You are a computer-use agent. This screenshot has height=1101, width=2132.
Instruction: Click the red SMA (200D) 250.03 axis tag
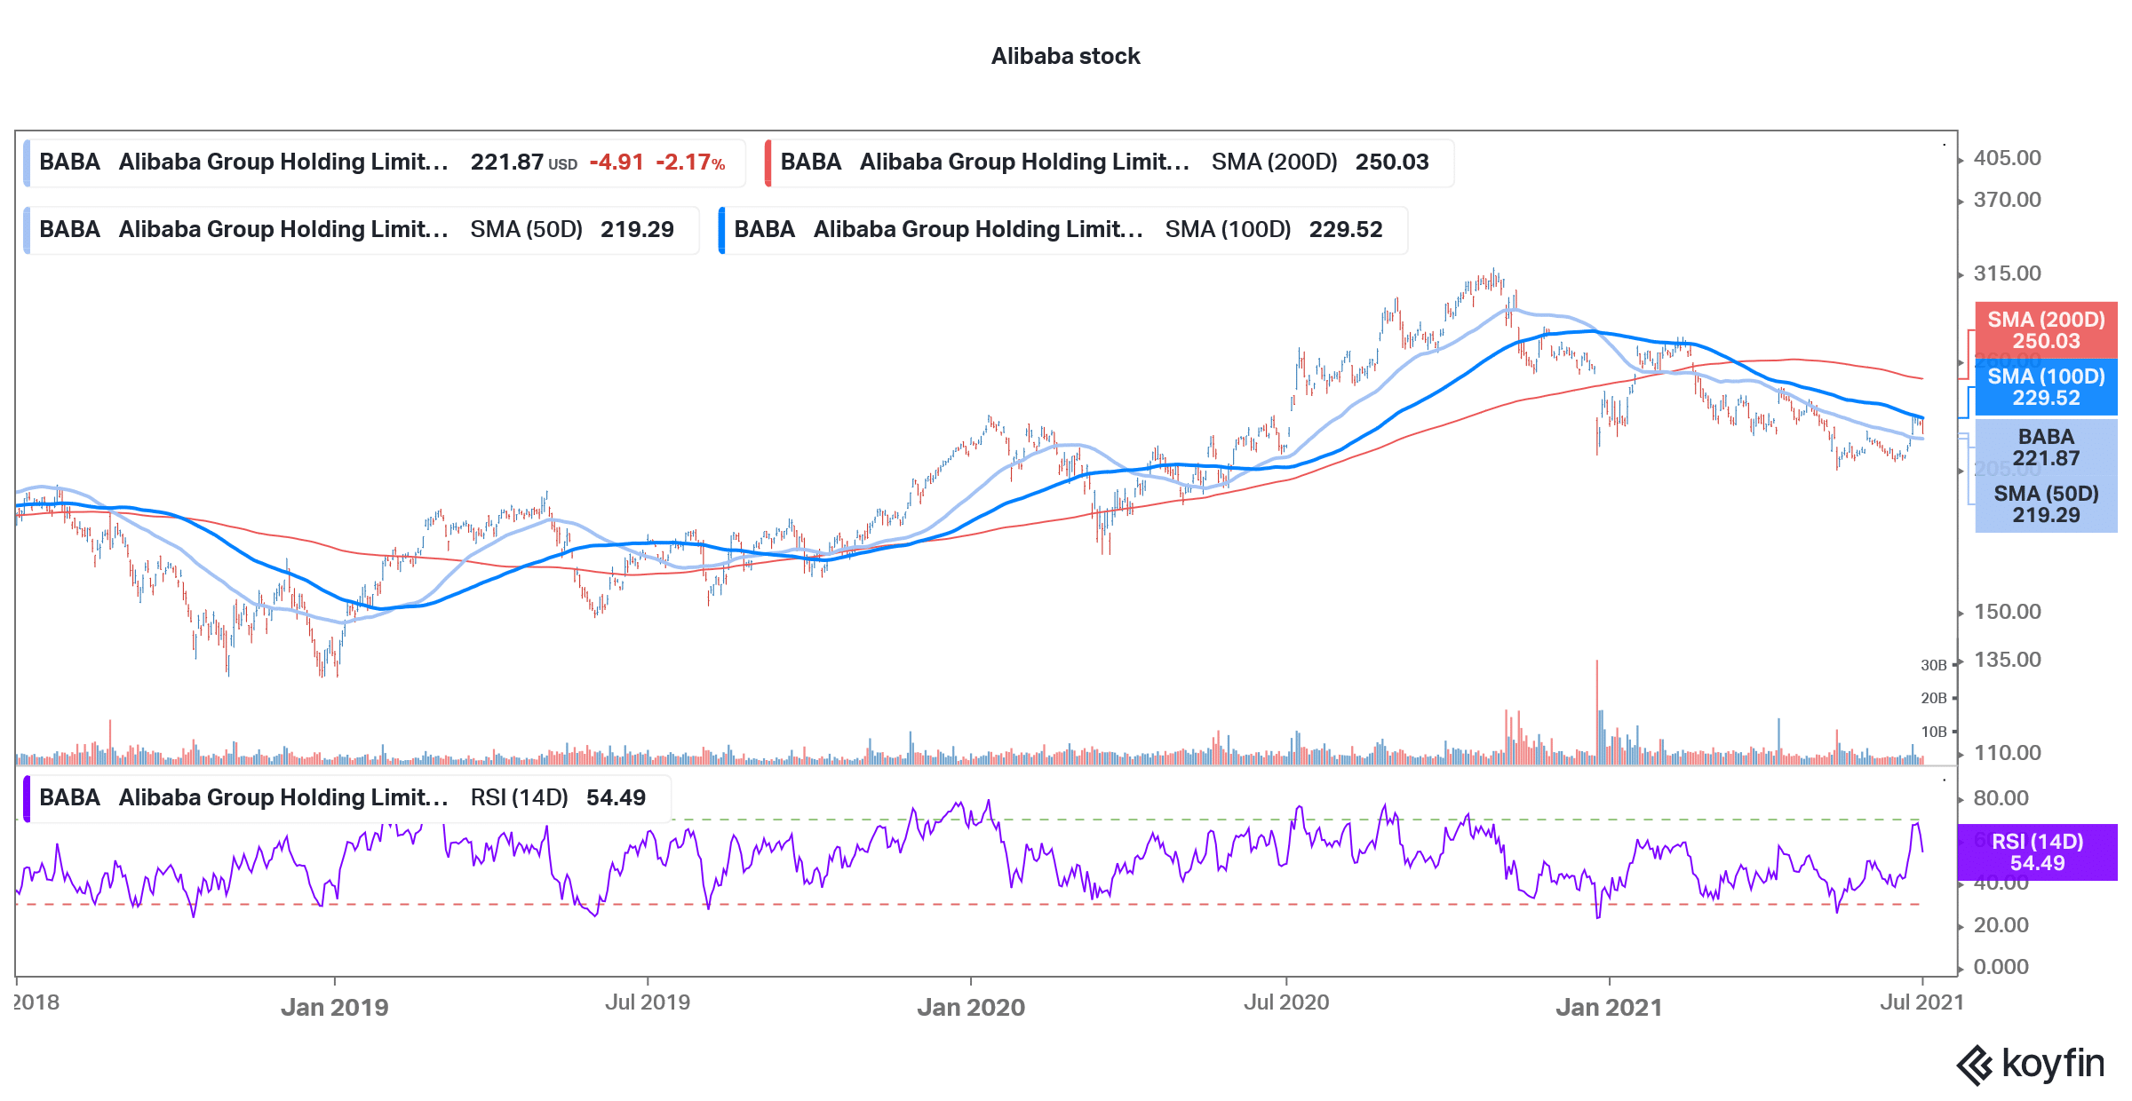pos(2046,330)
